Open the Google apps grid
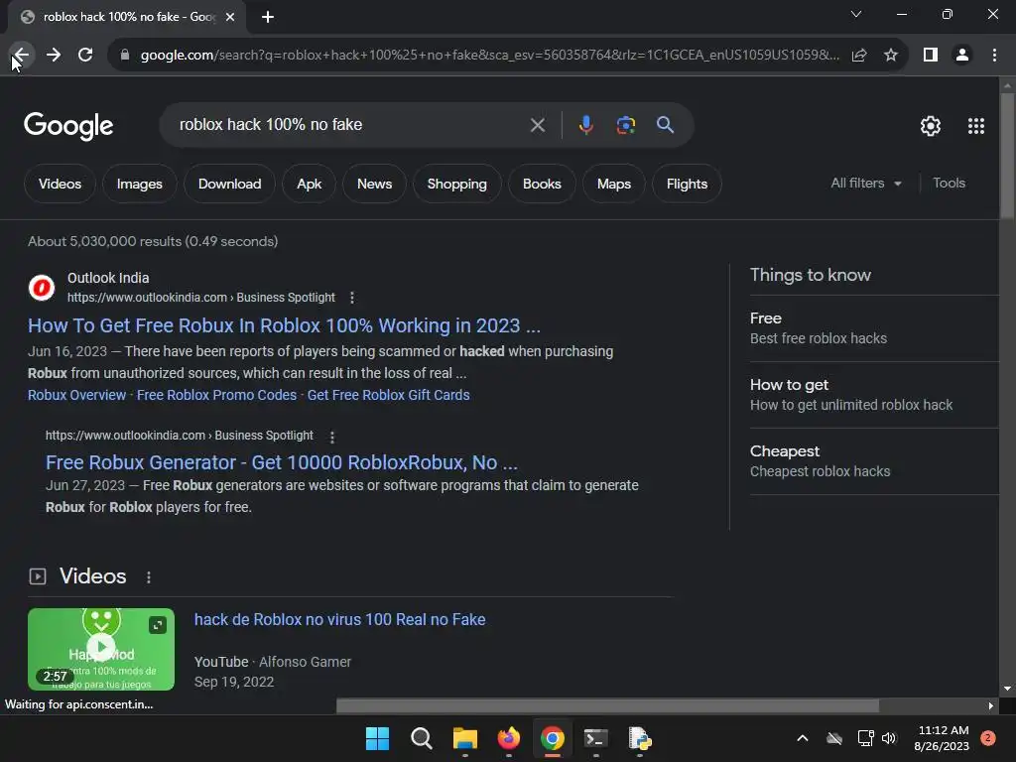 976,126
